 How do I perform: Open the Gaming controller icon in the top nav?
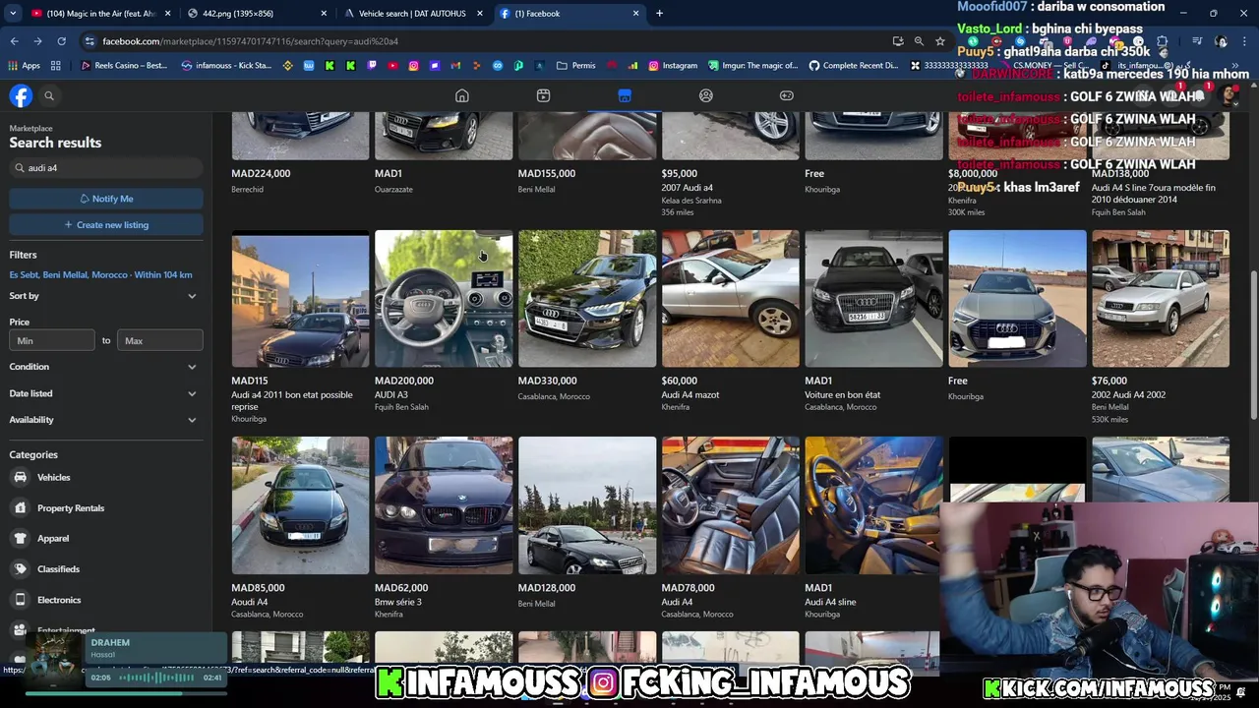click(x=787, y=95)
